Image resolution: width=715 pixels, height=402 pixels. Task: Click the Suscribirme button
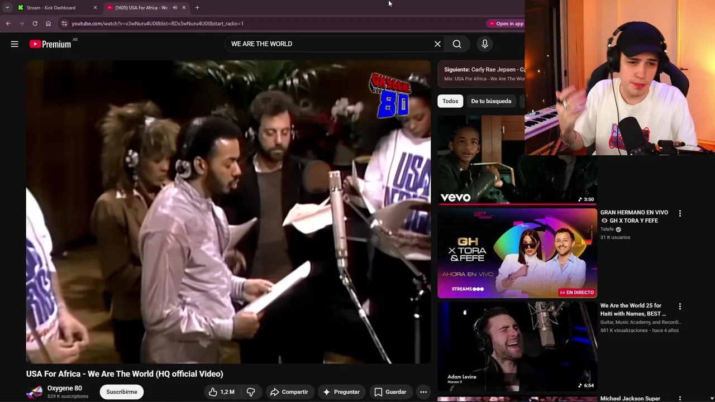tap(122, 392)
